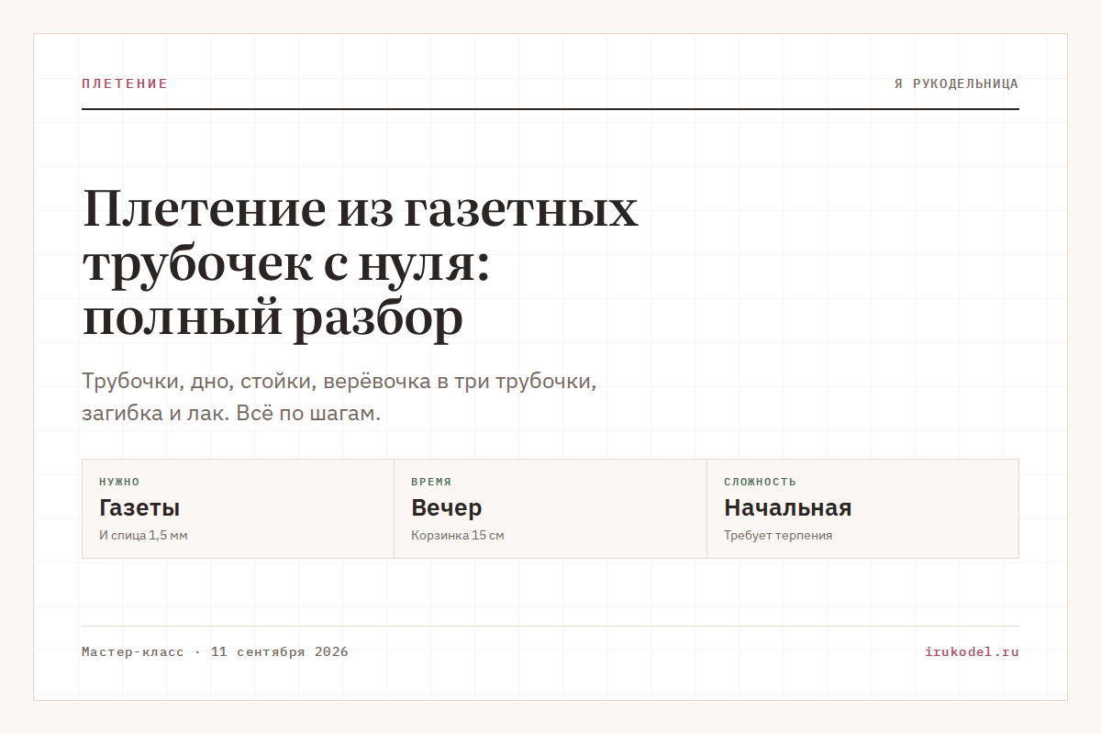
Task: Click the subtitle beginning 'Трубочки, дно, стойки'
Action: tap(339, 397)
